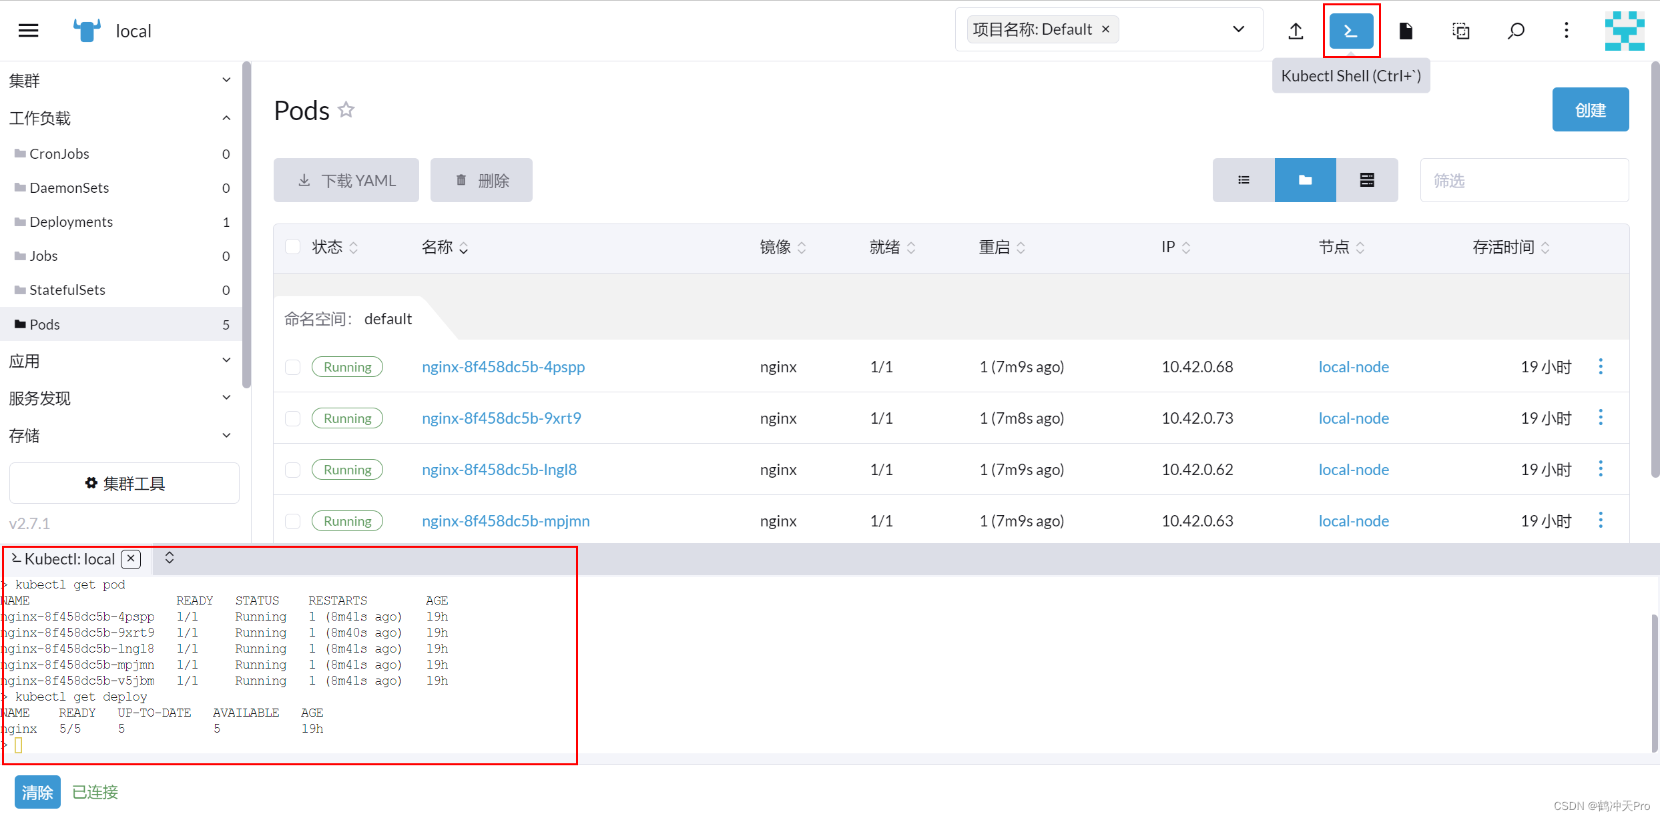Image resolution: width=1660 pixels, height=818 pixels.
Task: Sort by IP column
Action: 1176,248
